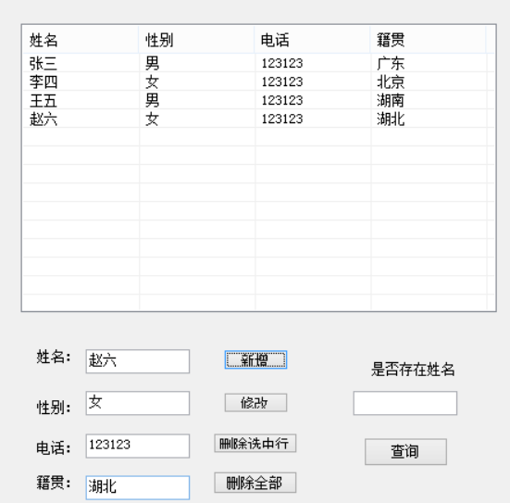Click the 删除全部 button
This screenshot has height=503, width=510.
(255, 483)
